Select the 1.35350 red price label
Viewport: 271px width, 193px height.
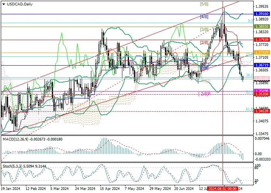click(x=262, y=94)
